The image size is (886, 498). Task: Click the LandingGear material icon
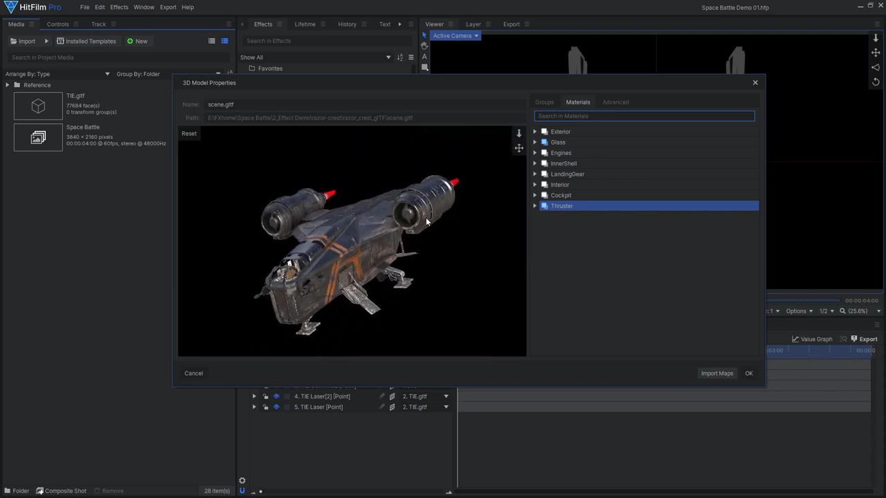[545, 174]
